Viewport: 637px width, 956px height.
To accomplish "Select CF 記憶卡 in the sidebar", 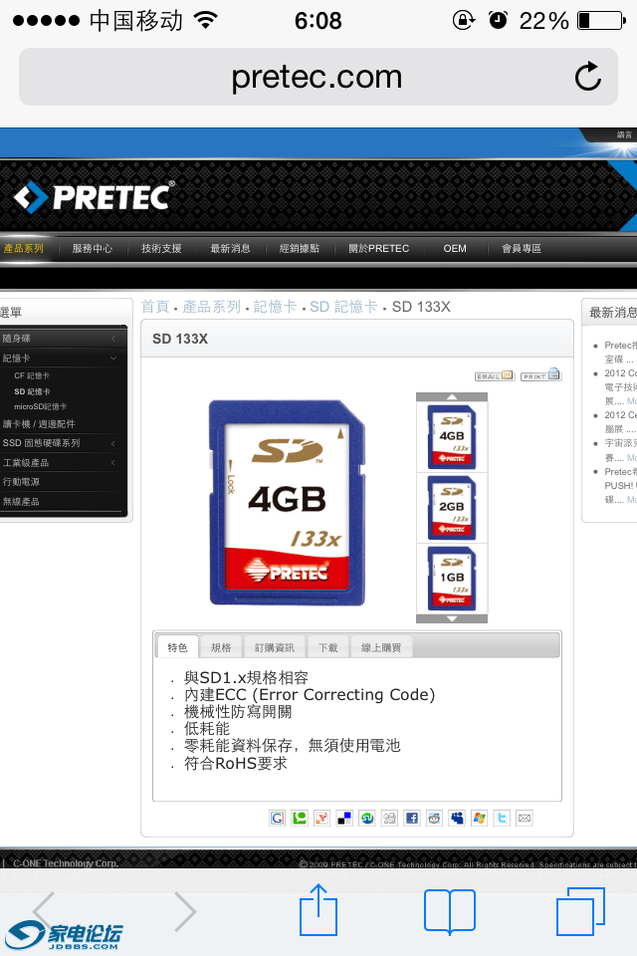I will [x=32, y=375].
